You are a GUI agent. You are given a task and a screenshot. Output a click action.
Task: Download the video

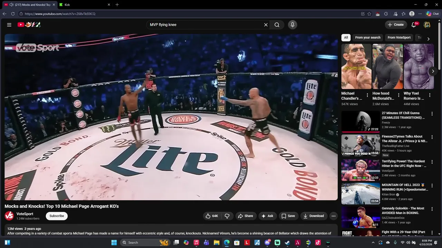click(x=314, y=216)
